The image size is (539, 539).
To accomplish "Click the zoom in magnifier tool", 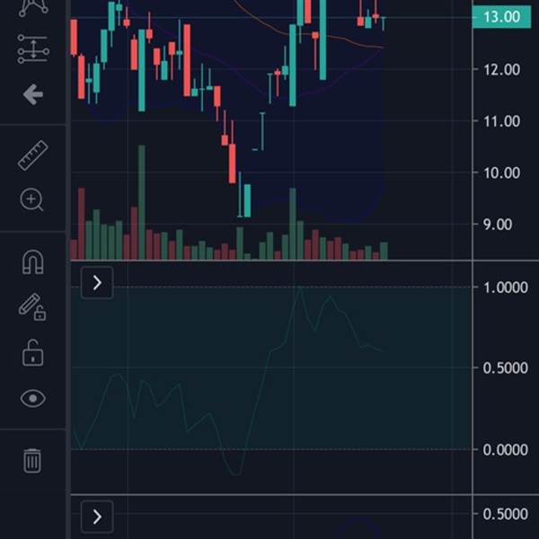I will (x=31, y=199).
